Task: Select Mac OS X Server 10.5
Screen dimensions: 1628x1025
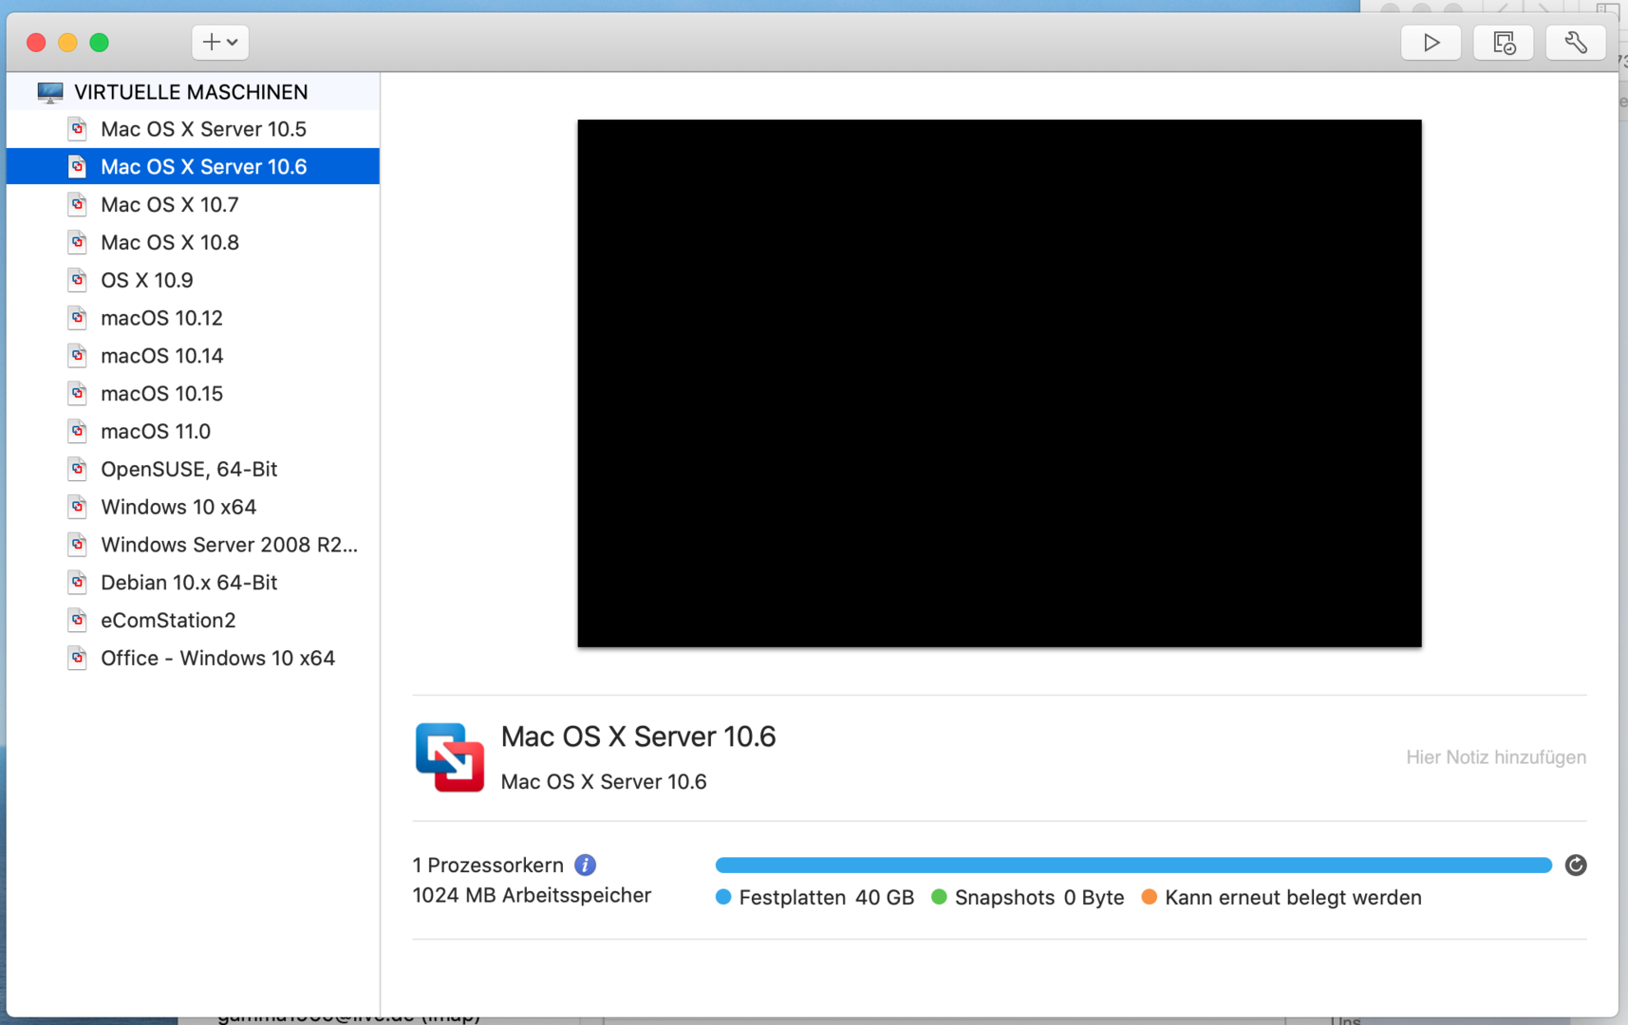Action: [193, 129]
